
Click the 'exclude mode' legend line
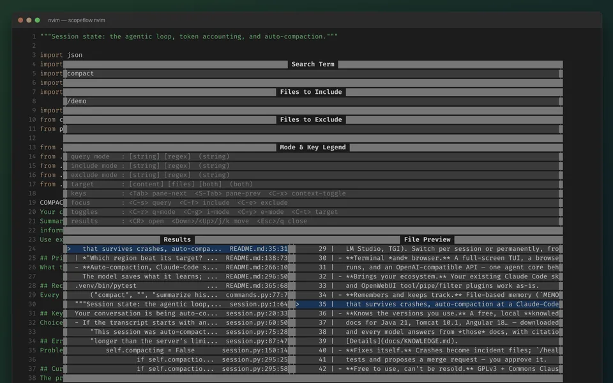click(313, 175)
